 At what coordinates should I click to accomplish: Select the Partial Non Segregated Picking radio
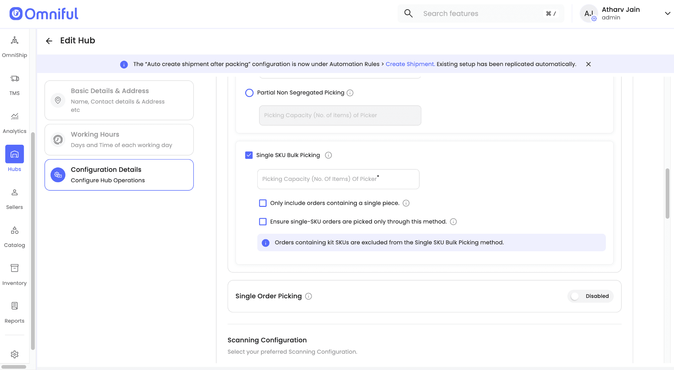[249, 93]
